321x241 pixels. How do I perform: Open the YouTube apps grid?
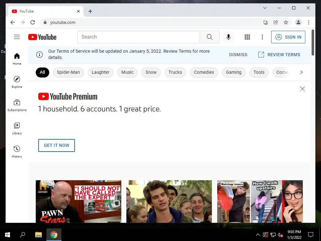[247, 37]
